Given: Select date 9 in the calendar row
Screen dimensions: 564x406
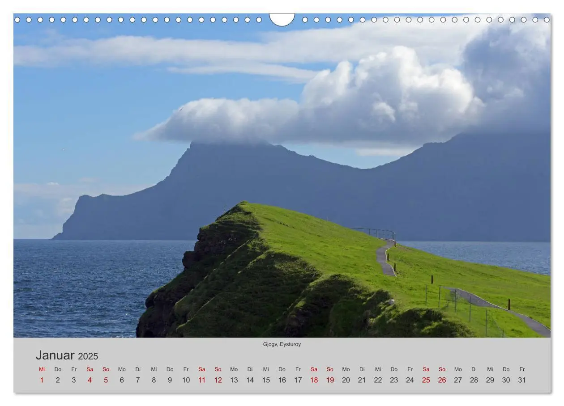Looking at the screenshot, I should [170, 380].
